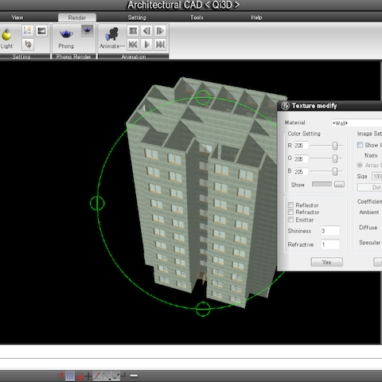This screenshot has height=382, width=382.
Task: Click the small teapot render icon
Action: [x=88, y=31]
